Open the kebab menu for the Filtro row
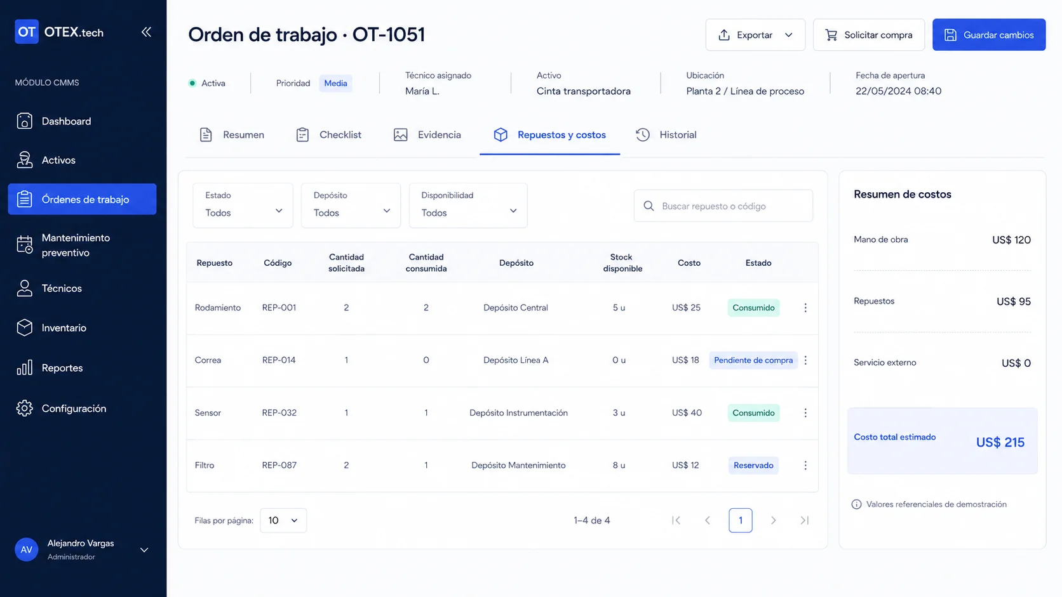 pyautogui.click(x=805, y=465)
